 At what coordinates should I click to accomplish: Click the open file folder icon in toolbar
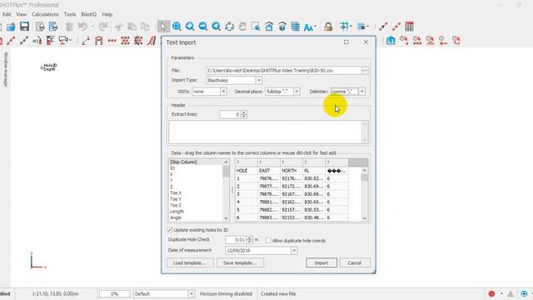click(x=11, y=27)
